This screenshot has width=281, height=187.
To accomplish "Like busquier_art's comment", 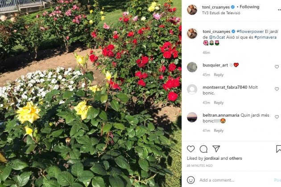I will 277,67.
